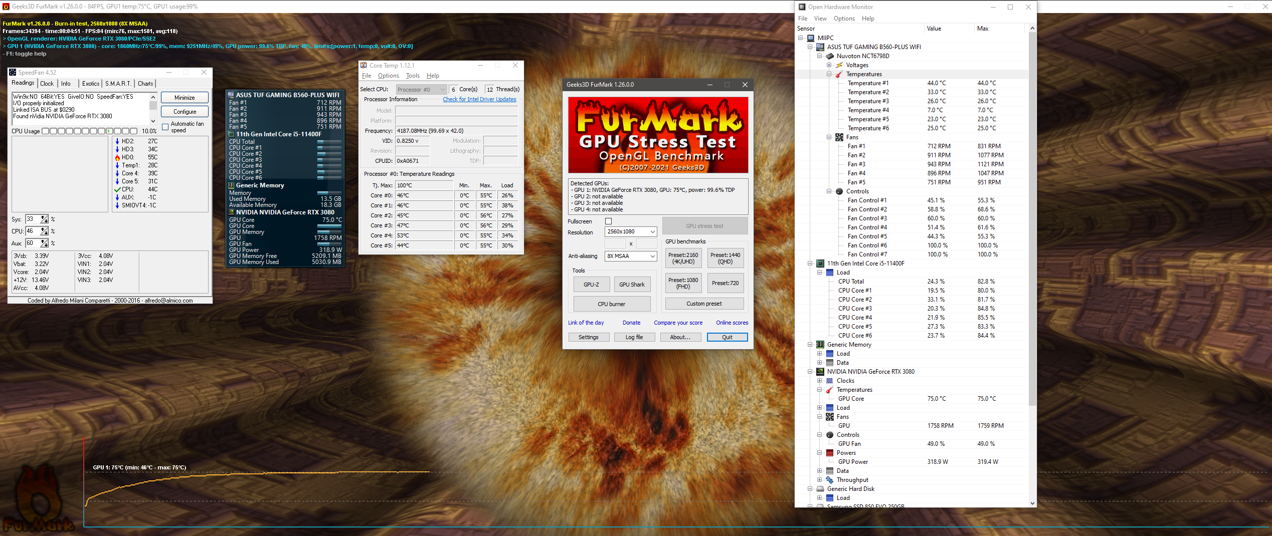Click the thermometer icon above GPU Core row

[830, 390]
